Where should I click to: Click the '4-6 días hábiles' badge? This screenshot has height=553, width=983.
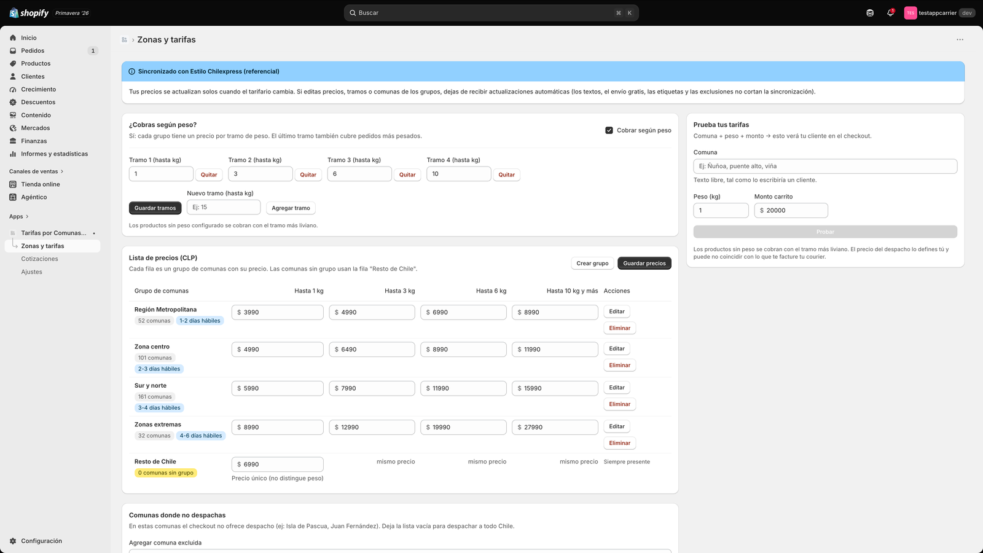201,436
